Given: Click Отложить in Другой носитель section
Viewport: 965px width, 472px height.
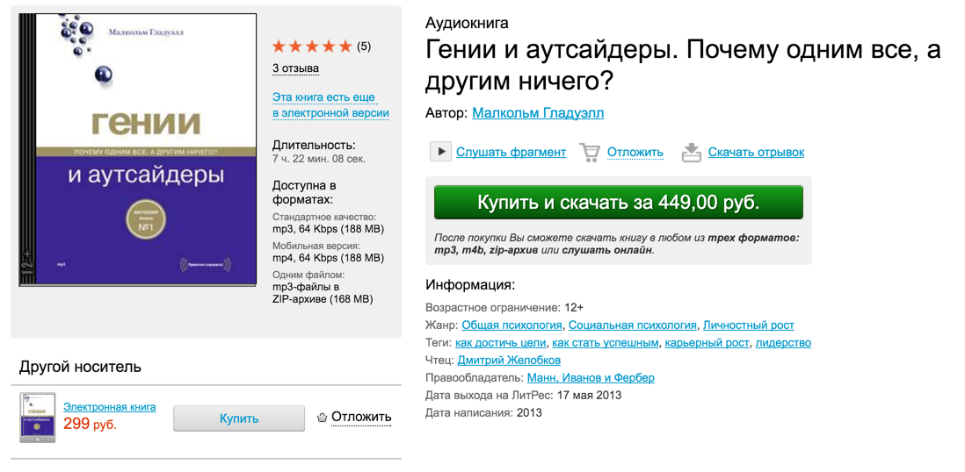Looking at the screenshot, I should coord(361,418).
